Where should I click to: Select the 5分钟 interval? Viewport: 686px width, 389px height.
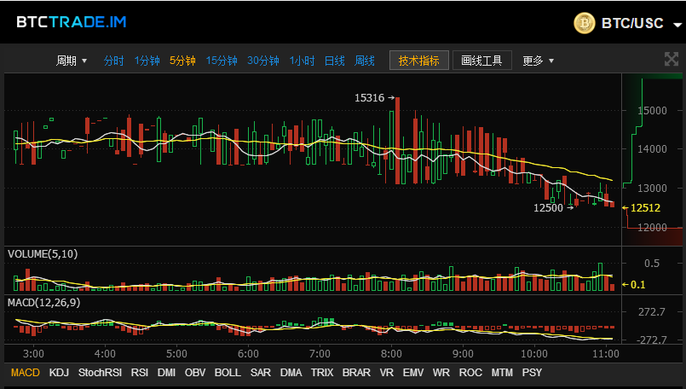click(182, 61)
